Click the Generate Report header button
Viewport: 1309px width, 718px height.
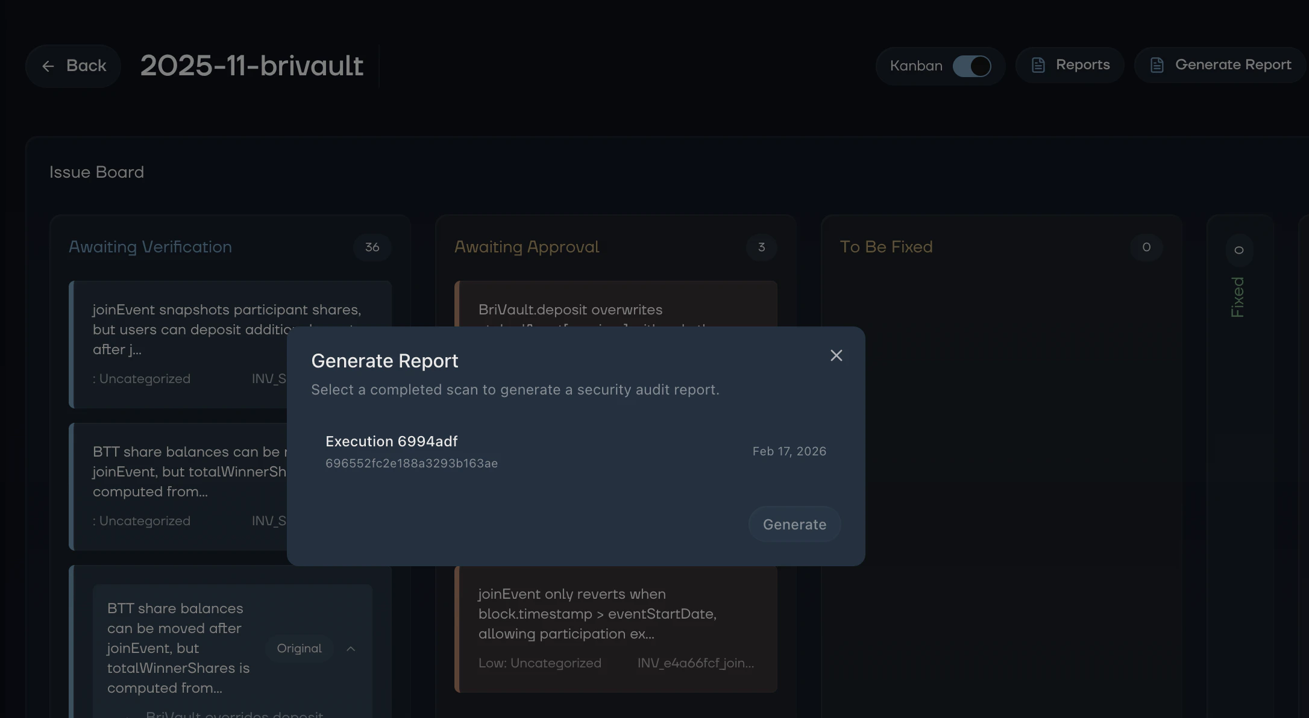point(1220,65)
